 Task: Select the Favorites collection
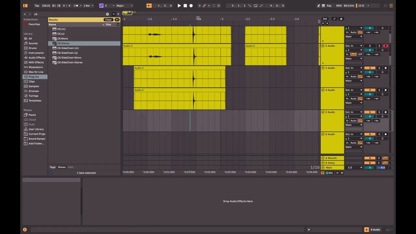click(x=34, y=24)
